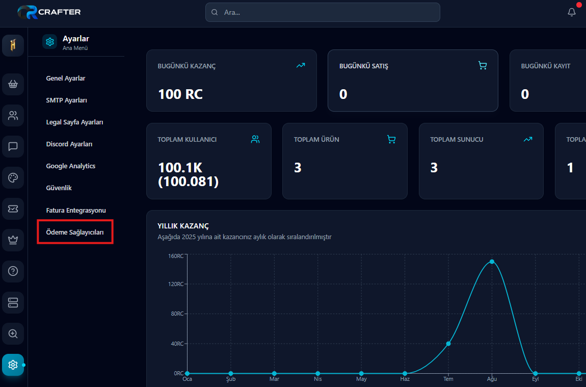Open the server avatar icon in sidebar
The image size is (586, 387).
click(x=13, y=45)
